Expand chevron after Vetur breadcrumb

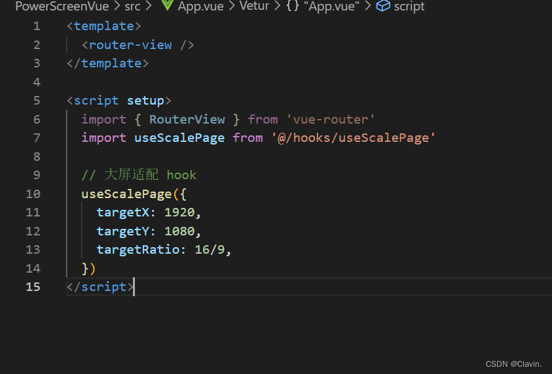(278, 6)
